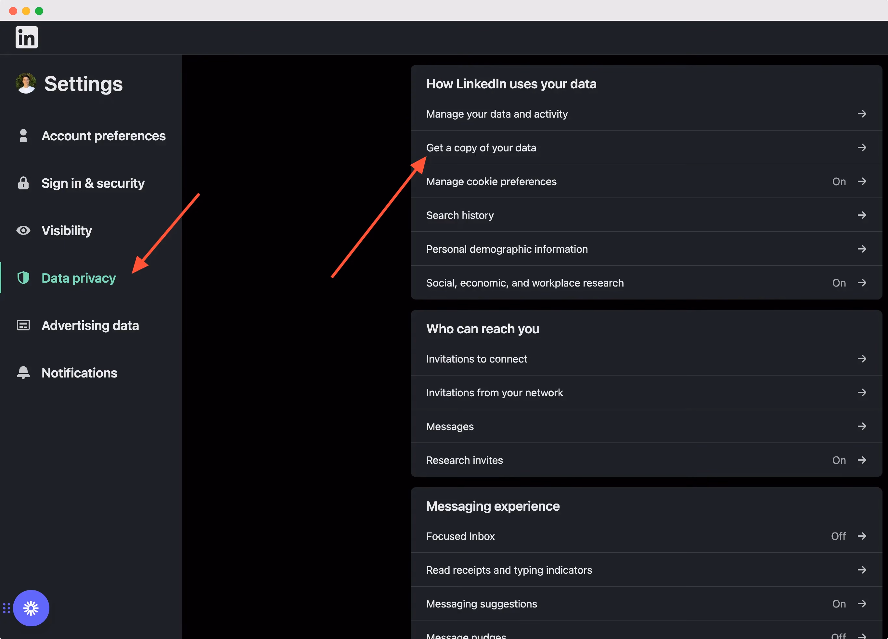Open the profile avatar beside Settings
888x639 pixels.
pyautogui.click(x=26, y=83)
